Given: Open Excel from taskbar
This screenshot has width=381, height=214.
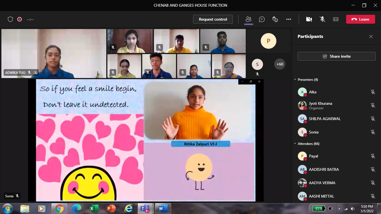Looking at the screenshot, I should pyautogui.click(x=94, y=208).
